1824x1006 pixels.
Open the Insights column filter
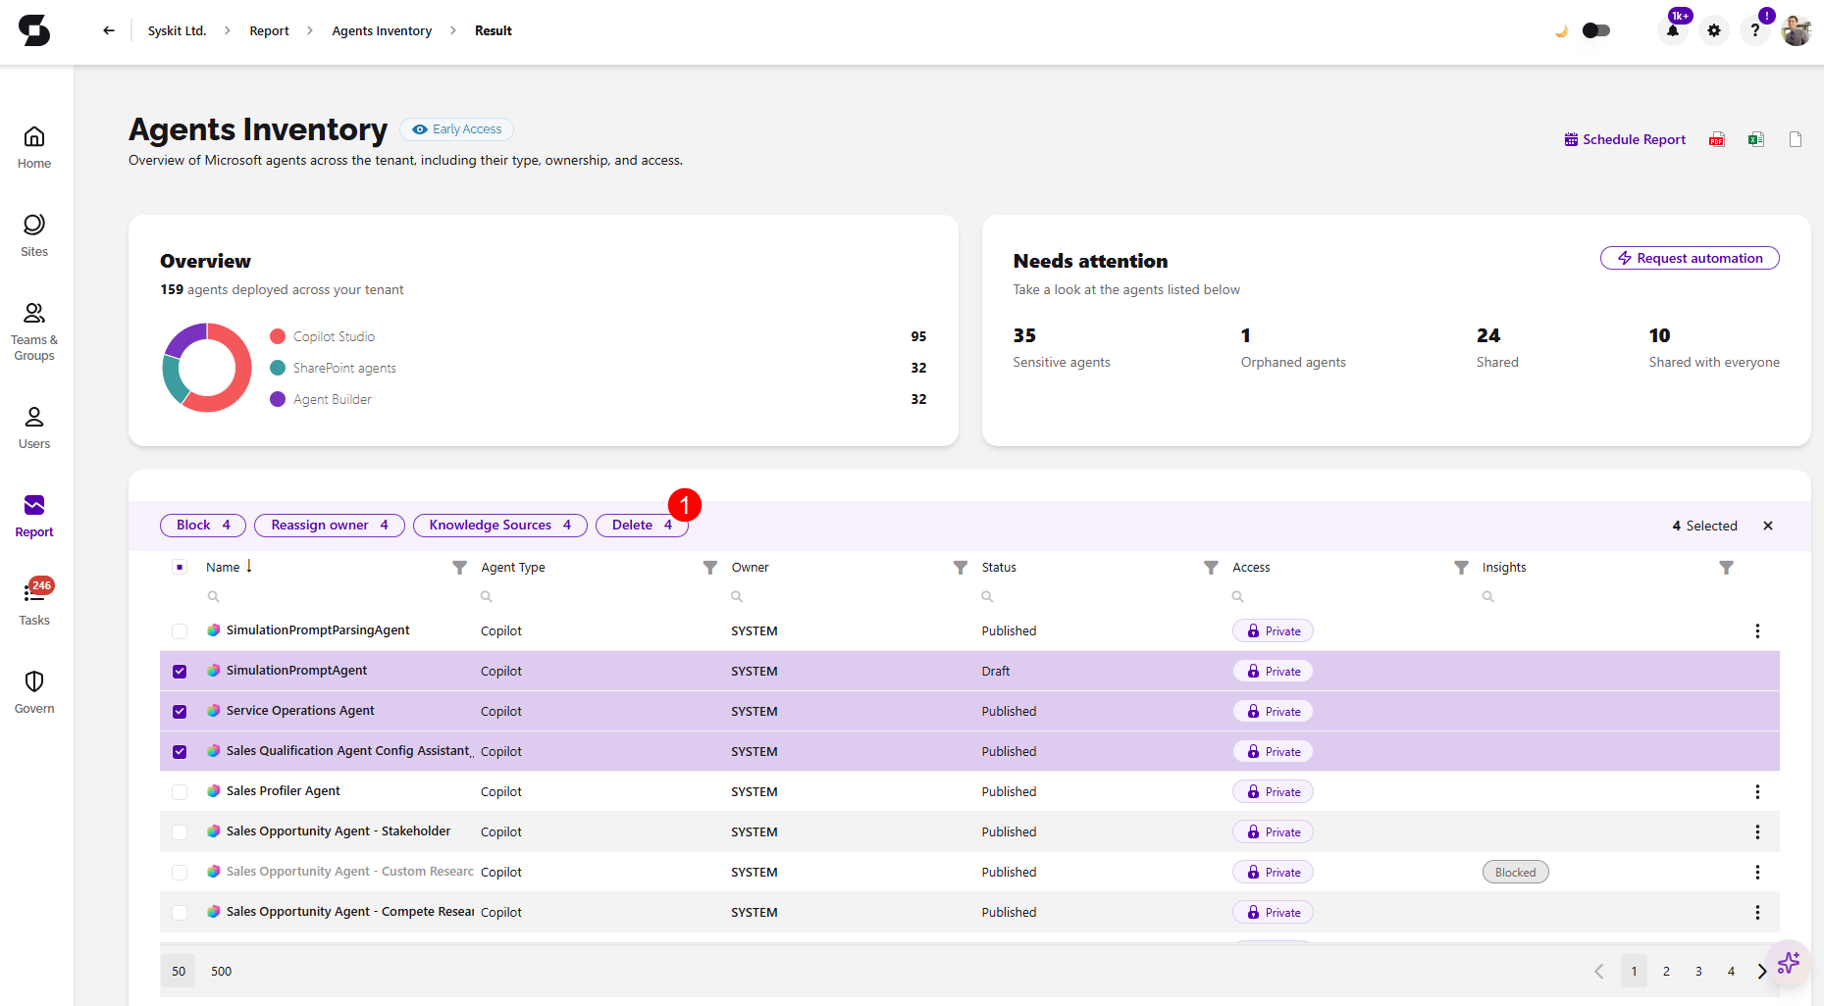pyautogui.click(x=1727, y=568)
